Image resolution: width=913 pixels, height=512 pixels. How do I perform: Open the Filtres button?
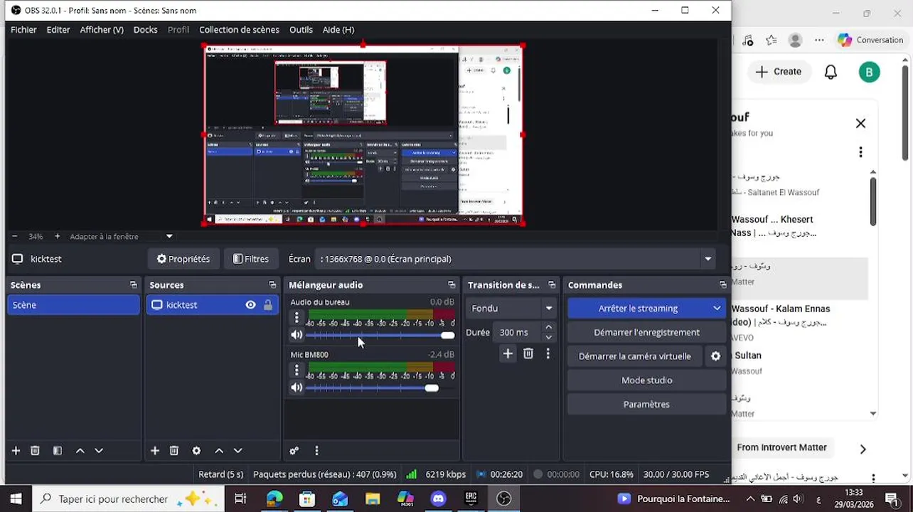coord(251,259)
